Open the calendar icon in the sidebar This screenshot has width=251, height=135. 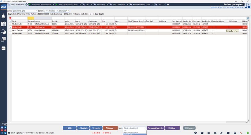(3, 24)
